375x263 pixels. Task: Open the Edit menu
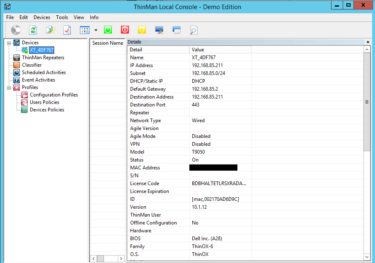point(24,17)
